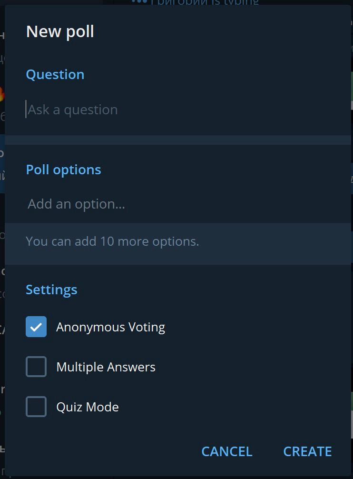Click the Settings section heading
Screen dimensions: 353x479
51,290
